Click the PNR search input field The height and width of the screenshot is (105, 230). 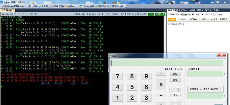[x=211, y=15]
